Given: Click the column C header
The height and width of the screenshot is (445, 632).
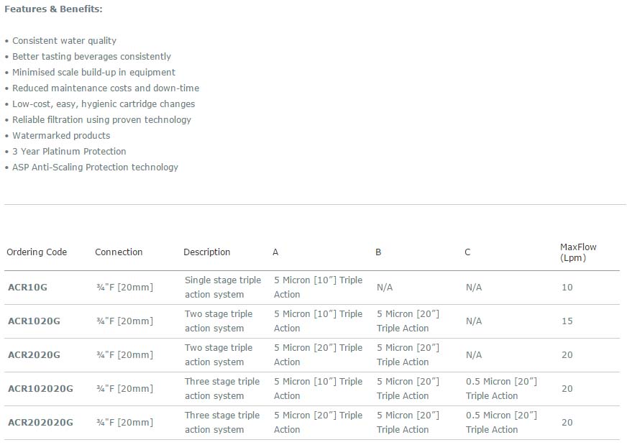Looking at the screenshot, I should coord(467,252).
